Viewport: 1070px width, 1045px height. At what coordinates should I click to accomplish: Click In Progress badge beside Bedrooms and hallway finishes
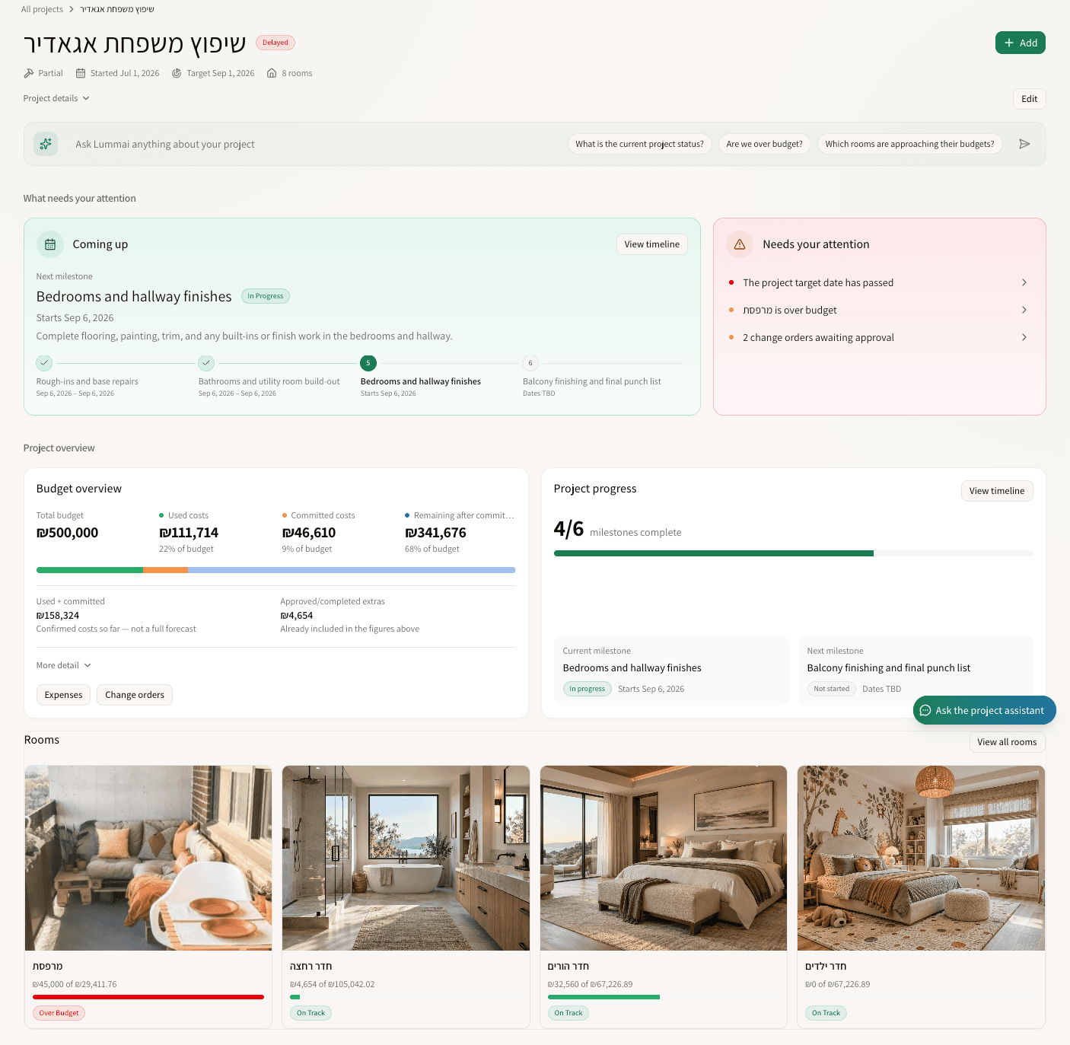point(265,296)
